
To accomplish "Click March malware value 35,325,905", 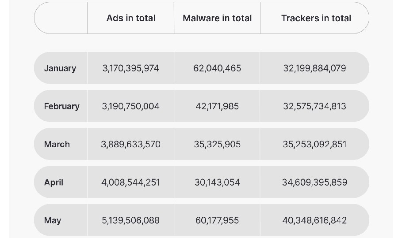I will [217, 144].
